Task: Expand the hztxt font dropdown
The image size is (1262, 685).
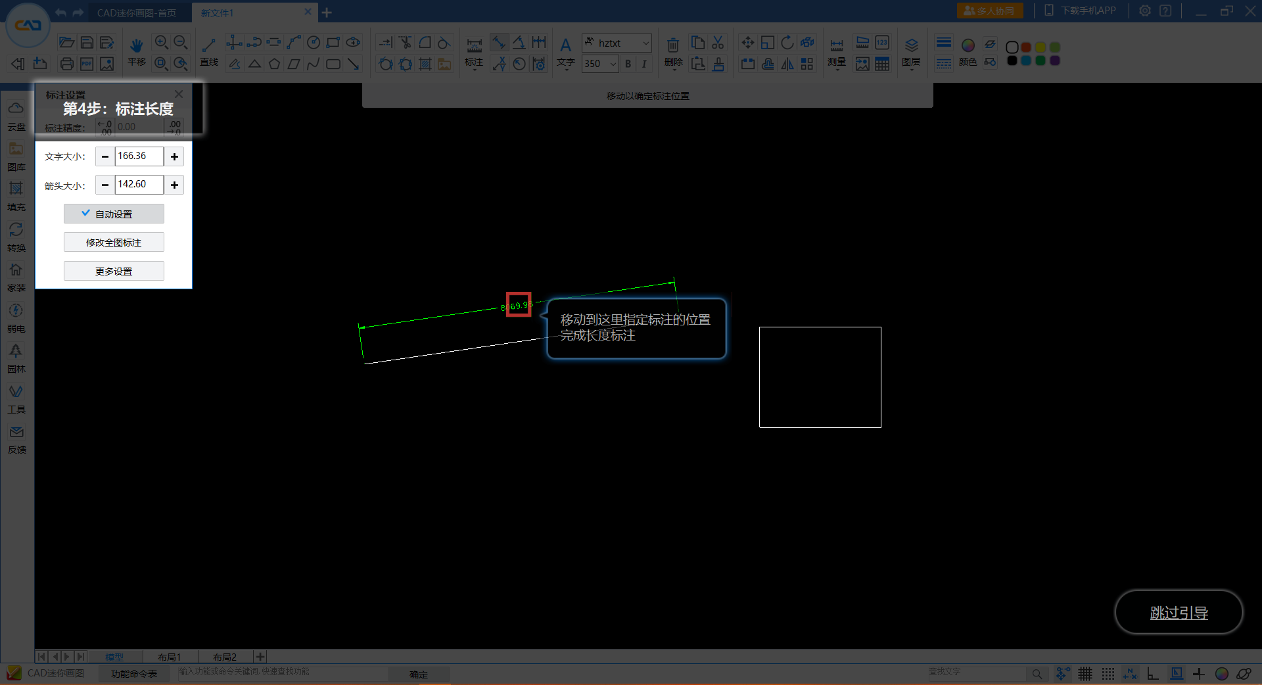Action: coord(645,43)
